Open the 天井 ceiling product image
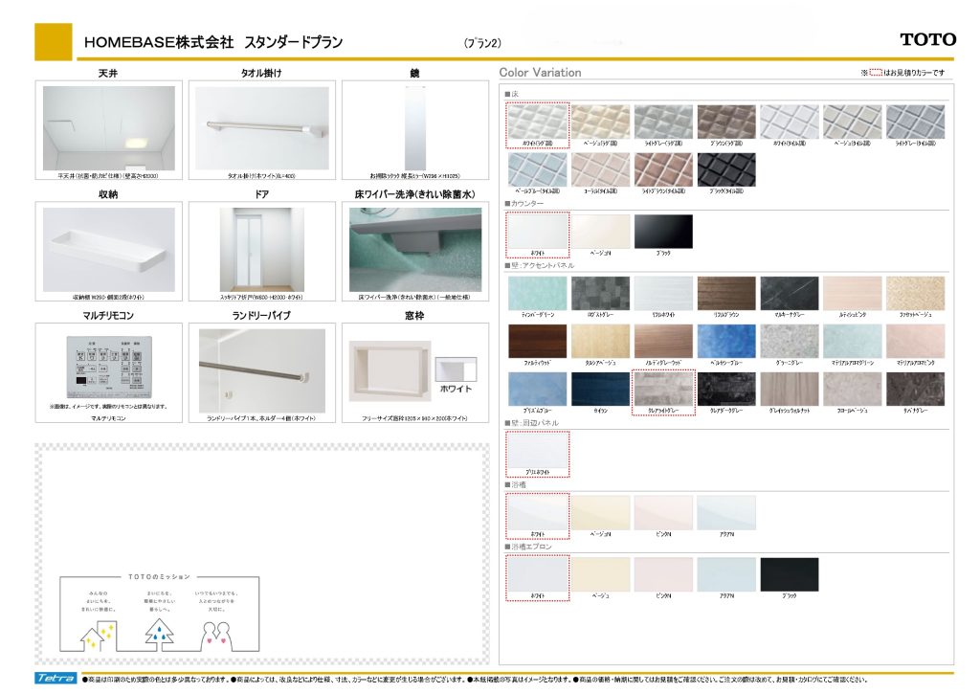 [x=108, y=127]
